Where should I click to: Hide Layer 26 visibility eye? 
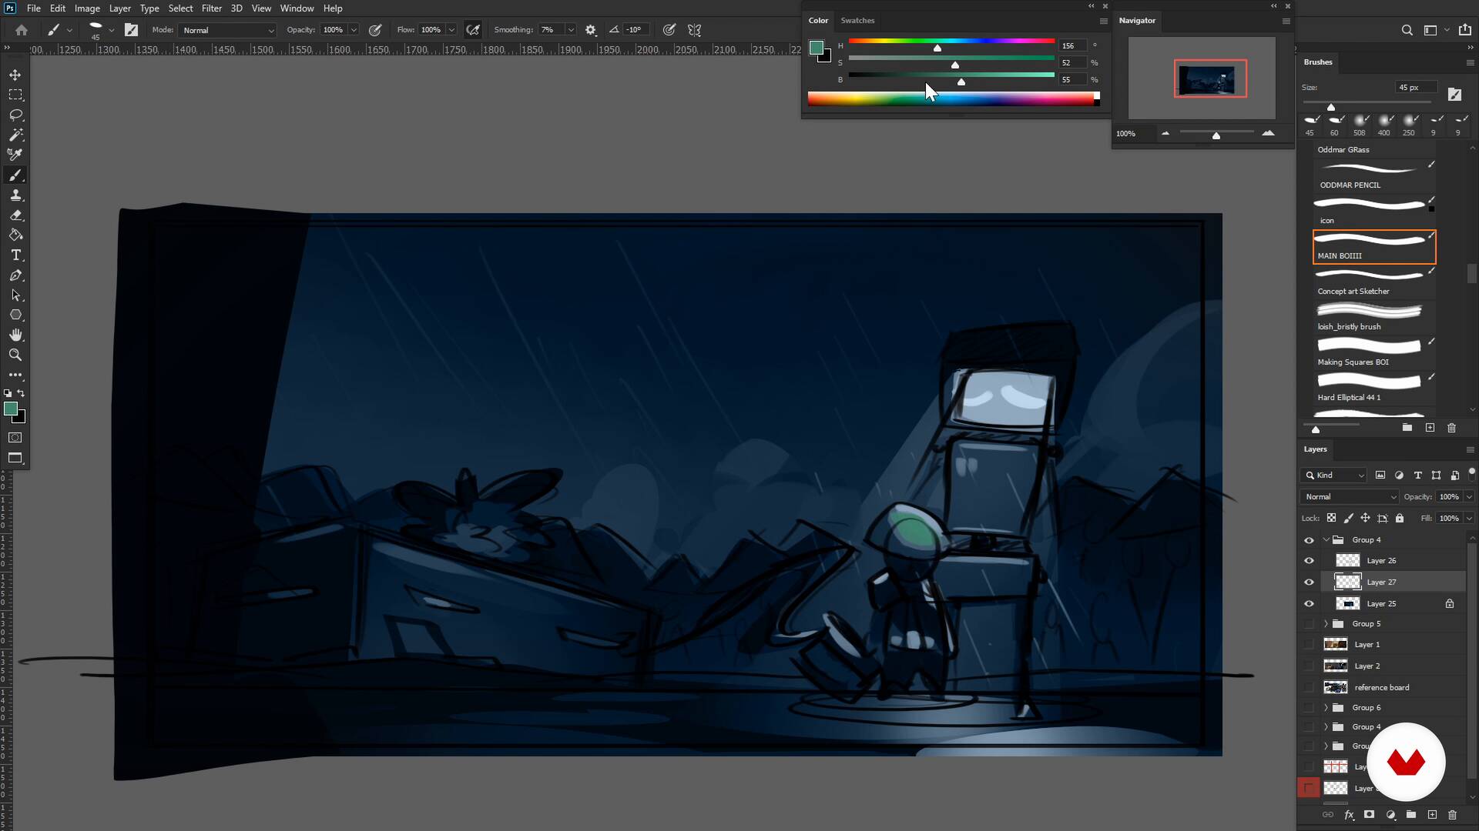(x=1309, y=561)
